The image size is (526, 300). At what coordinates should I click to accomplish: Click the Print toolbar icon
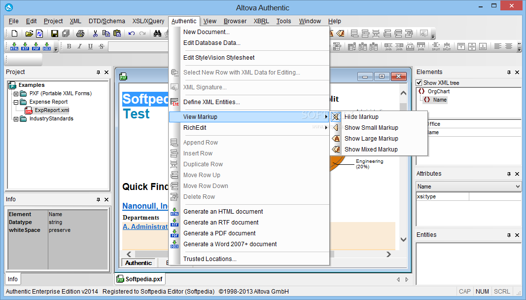coord(80,33)
